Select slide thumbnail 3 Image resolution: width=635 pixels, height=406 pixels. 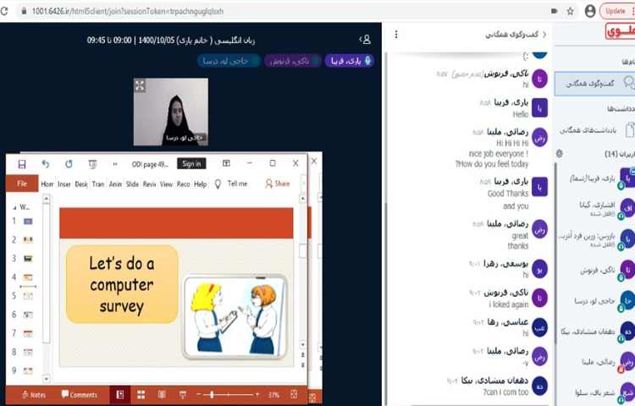[x=28, y=258]
